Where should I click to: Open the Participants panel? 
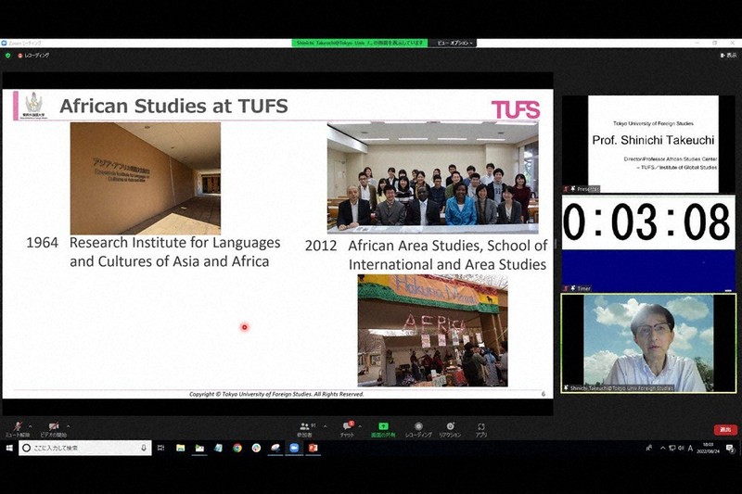coord(306,429)
